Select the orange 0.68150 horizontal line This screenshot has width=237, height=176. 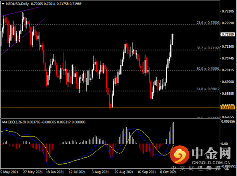click(110, 108)
